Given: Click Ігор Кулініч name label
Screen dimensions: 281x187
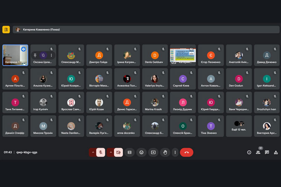Looking at the screenshot, I should [x=41, y=109].
